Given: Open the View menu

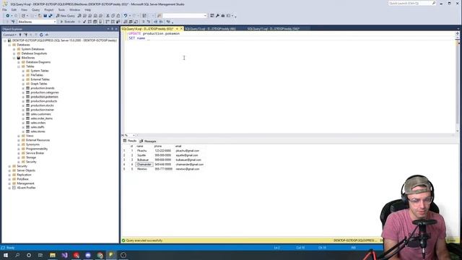Looking at the screenshot, I should tap(24, 9).
